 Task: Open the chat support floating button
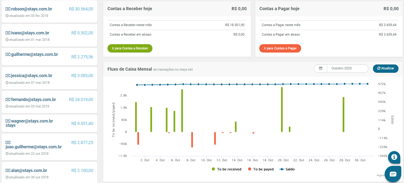click(x=393, y=174)
